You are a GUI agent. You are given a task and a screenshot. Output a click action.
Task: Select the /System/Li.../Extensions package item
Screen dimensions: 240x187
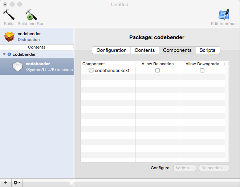tap(37, 67)
